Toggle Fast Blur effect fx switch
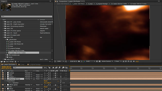Image resolution: width=162 pixels, height=91 pixels. (61, 87)
